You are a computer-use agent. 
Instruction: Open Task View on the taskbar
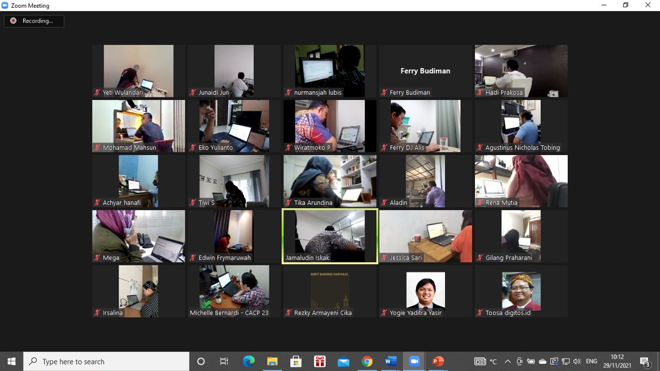click(224, 361)
